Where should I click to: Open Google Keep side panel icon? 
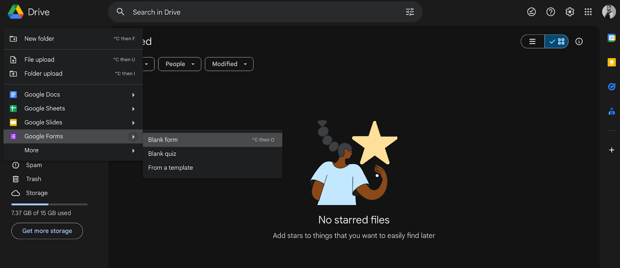click(612, 62)
